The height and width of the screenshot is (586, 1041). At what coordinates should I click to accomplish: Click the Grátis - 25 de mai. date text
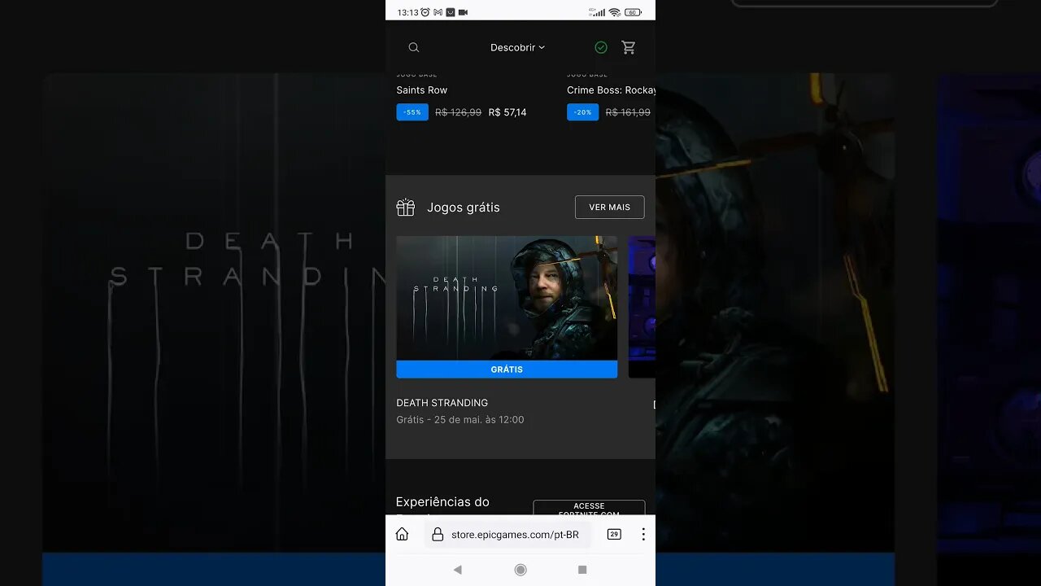pos(460,420)
